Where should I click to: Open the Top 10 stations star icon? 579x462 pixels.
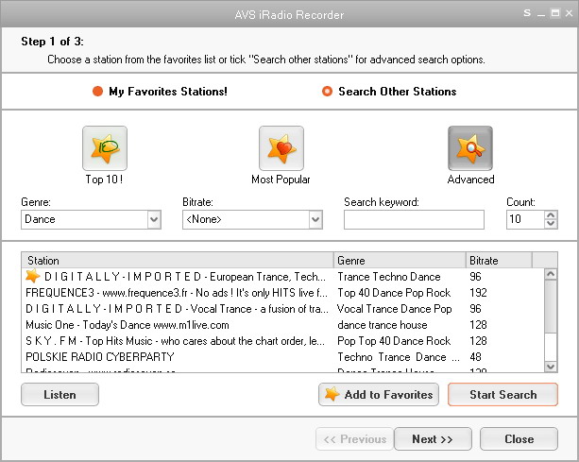[105, 148]
